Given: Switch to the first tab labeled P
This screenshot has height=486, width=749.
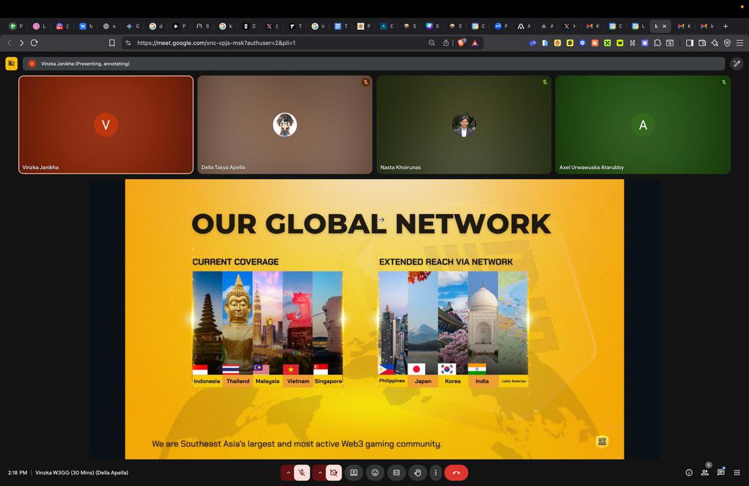Looking at the screenshot, I should 16,26.
